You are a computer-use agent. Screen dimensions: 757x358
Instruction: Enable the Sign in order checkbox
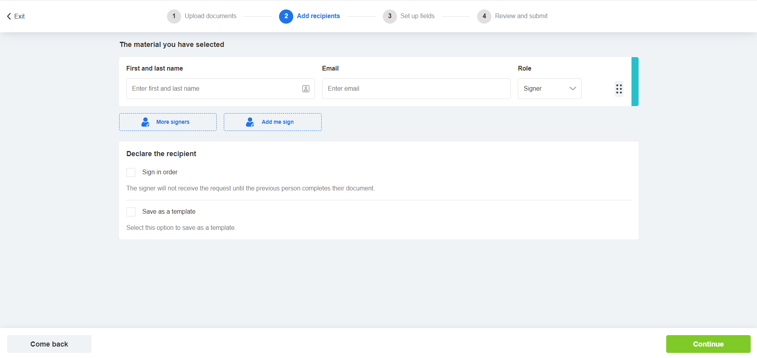tap(131, 172)
